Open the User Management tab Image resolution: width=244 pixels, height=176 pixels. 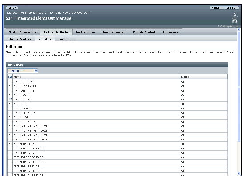(x=114, y=32)
